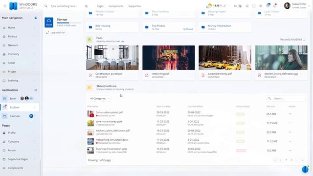Click the lightbulb theme icon in header
The image size is (313, 176).
[x=247, y=6]
